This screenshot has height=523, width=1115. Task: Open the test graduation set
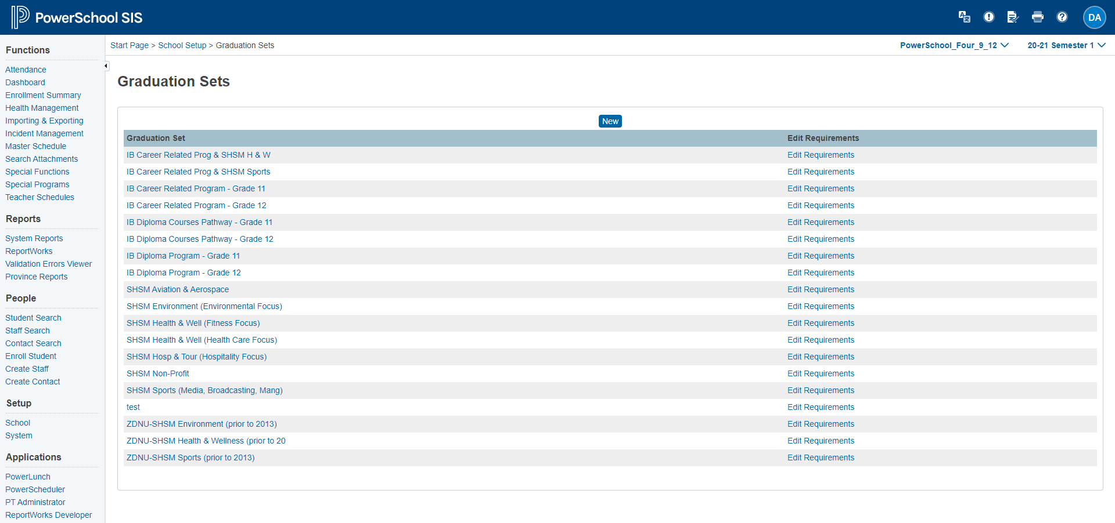point(133,407)
